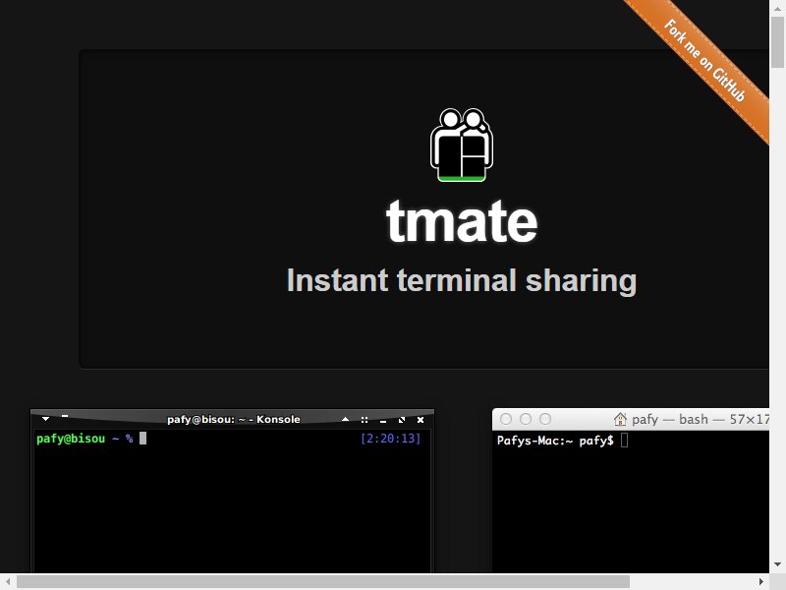This screenshot has width=786, height=590.
Task: Click the vertical scrollbar thumb
Action: click(777, 42)
